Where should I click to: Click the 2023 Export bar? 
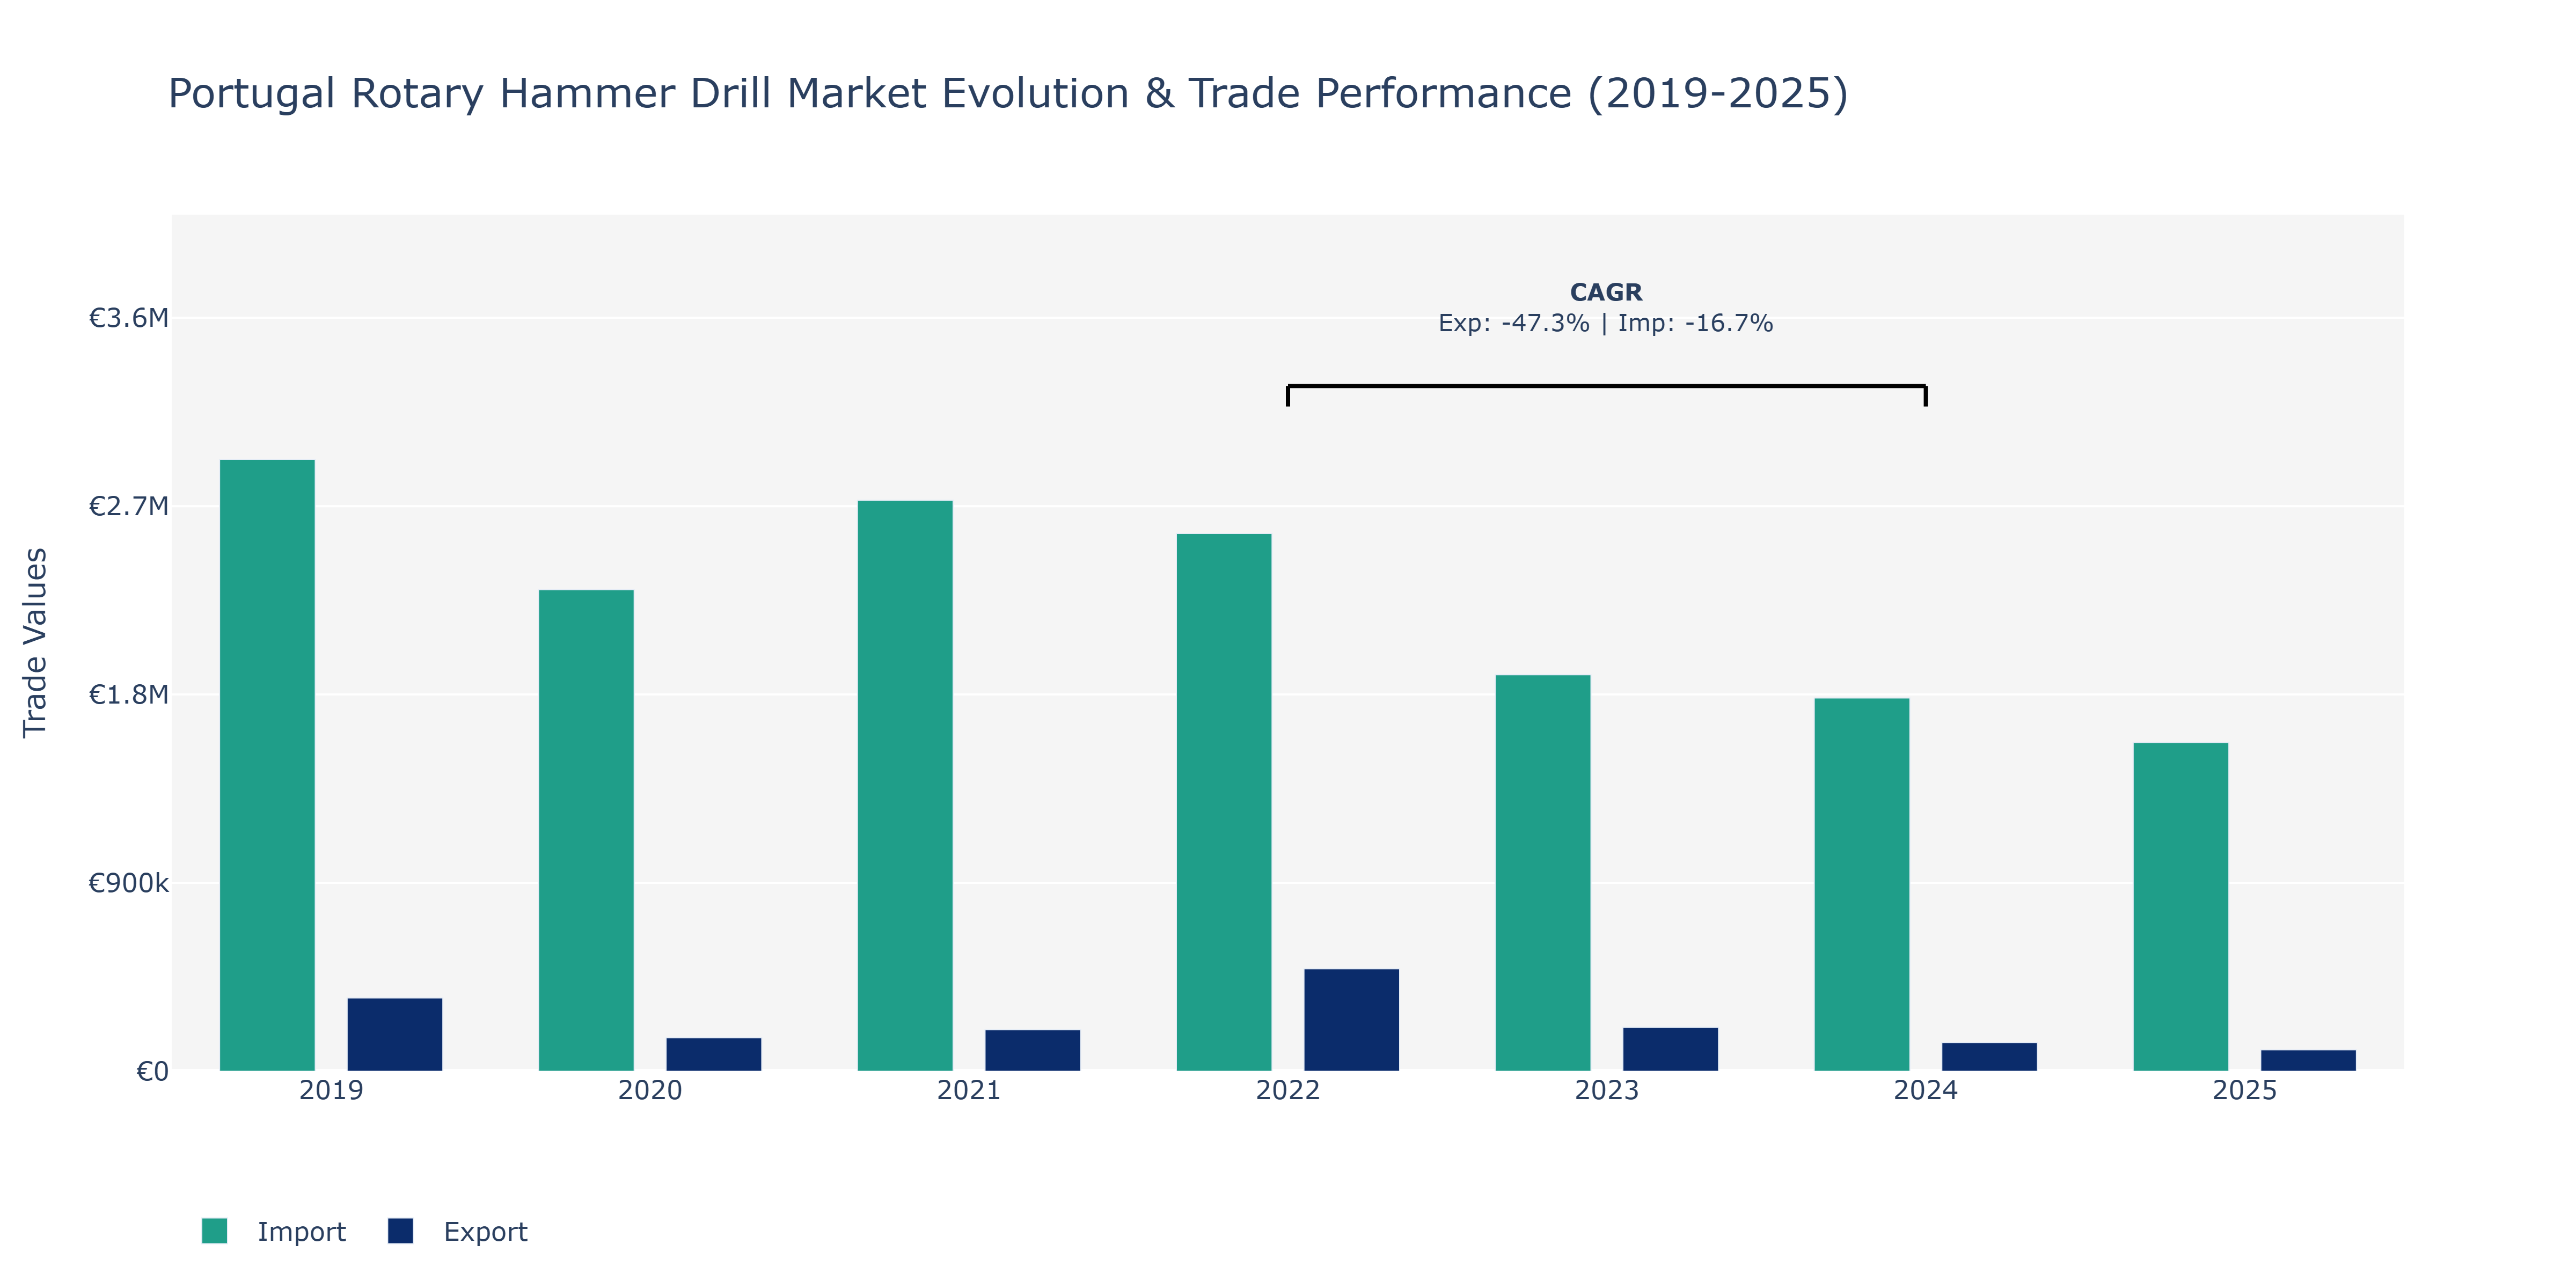[x=1671, y=1049]
